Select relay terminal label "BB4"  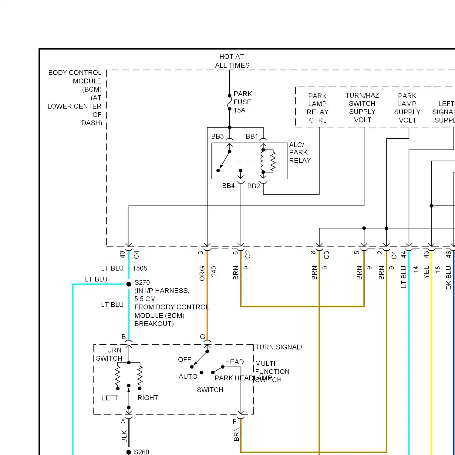point(228,186)
